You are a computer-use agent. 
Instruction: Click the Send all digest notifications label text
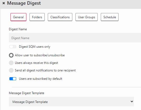[45, 70]
